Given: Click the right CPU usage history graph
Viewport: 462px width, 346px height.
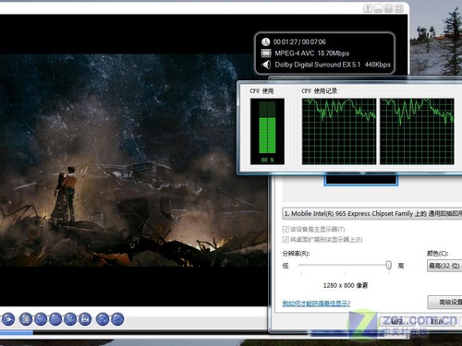Looking at the screenshot, I should pyautogui.click(x=417, y=131).
